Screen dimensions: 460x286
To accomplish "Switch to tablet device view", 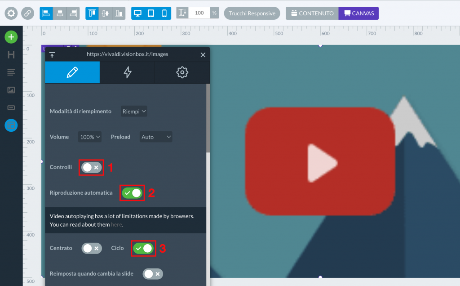I will point(151,13).
